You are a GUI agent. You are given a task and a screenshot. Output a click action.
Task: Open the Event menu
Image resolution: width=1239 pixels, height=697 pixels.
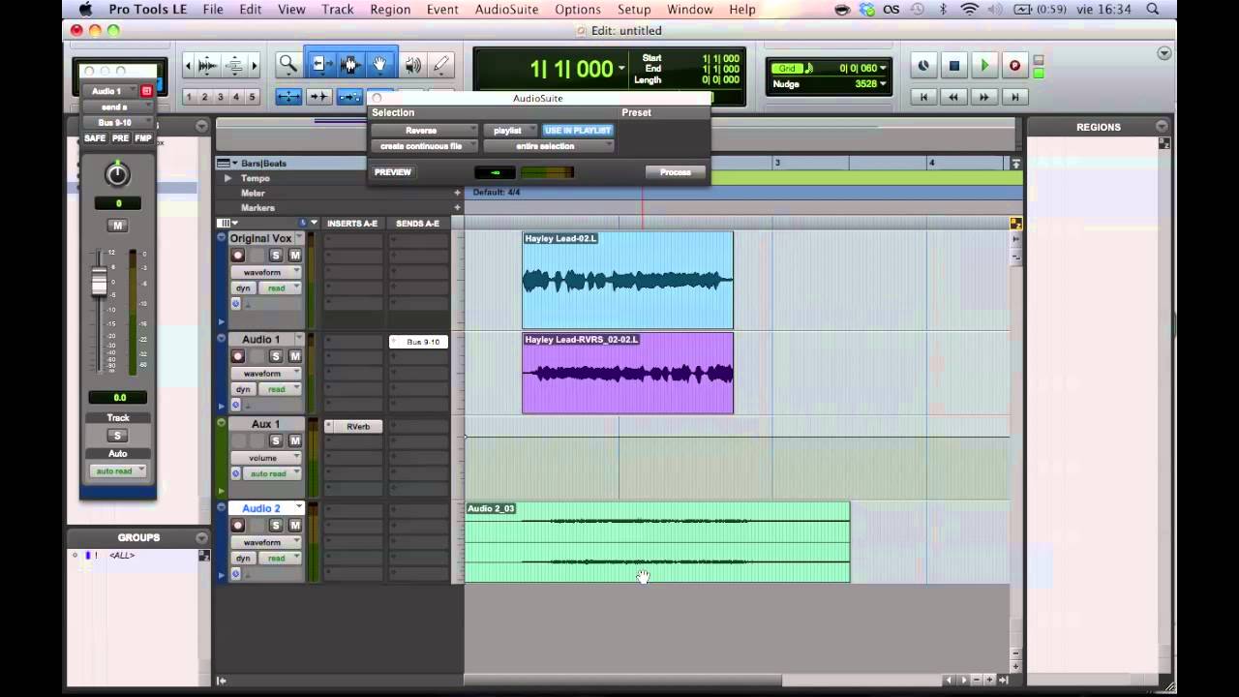(442, 10)
